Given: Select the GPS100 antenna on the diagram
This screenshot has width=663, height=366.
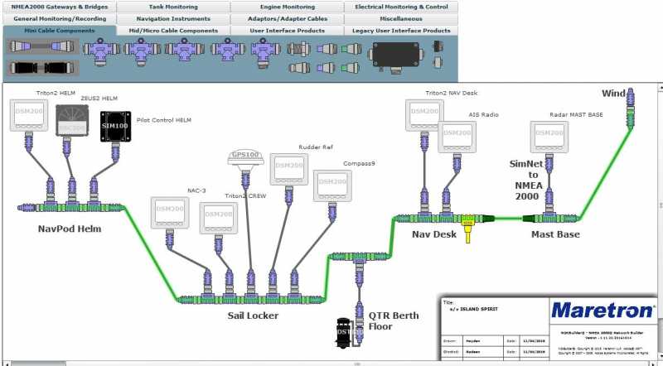Looking at the screenshot, I should (246, 161).
